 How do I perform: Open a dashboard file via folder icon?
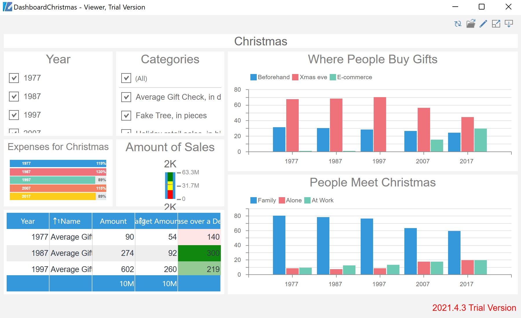pyautogui.click(x=471, y=24)
